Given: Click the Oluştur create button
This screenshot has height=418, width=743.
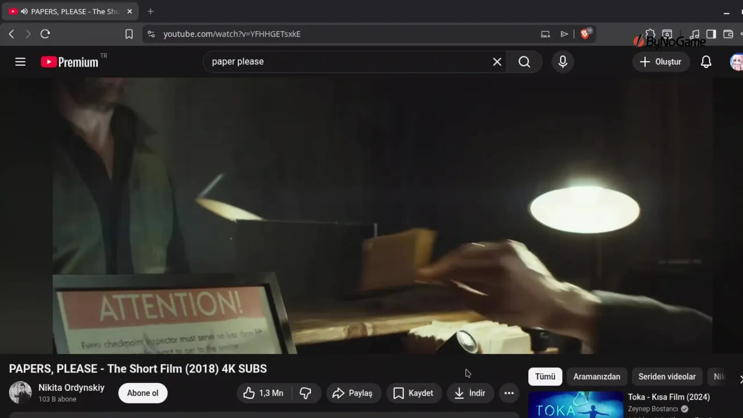Looking at the screenshot, I should point(661,62).
